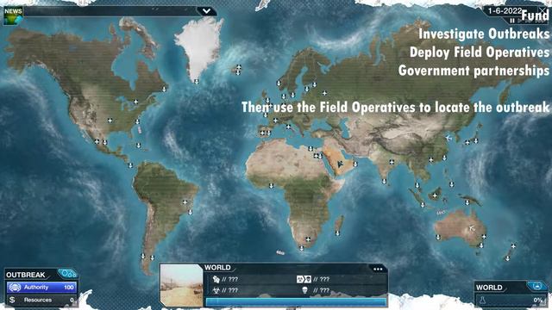Click the blue world population bar
Image resolution: width=552 pixels, height=310 pixels.
pyautogui.click(x=296, y=302)
